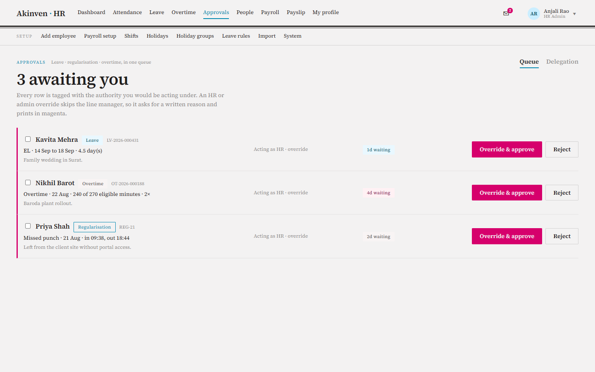Reject Priya Shah's regularisation request
Screen dimensions: 595x372
[562, 236]
